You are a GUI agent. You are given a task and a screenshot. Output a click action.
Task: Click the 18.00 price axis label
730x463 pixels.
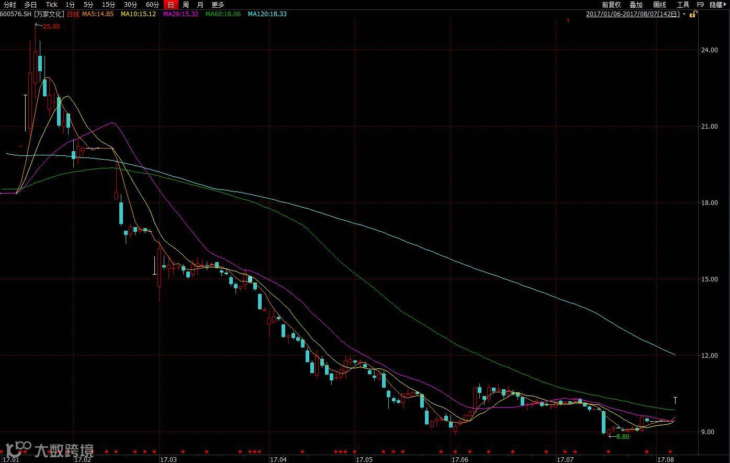(710, 203)
